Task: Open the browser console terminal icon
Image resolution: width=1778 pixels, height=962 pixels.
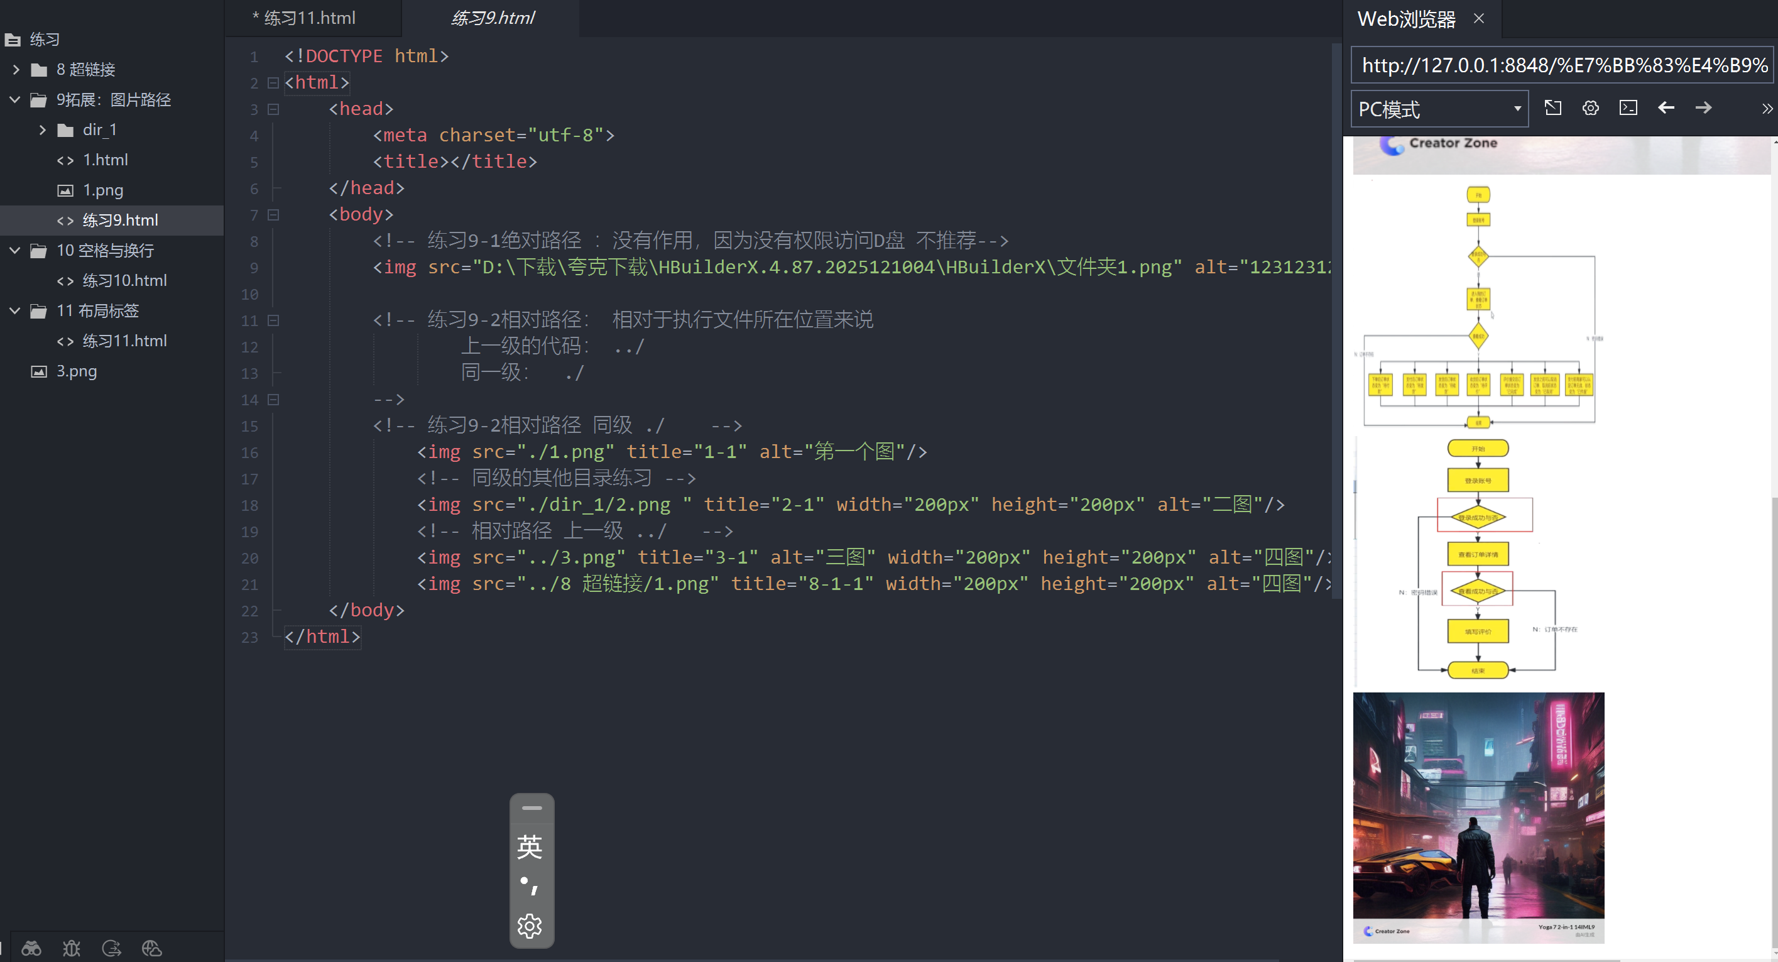Action: coord(1628,107)
